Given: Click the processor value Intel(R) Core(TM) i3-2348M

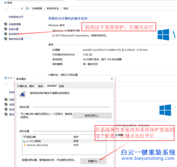Looking at the screenshot, I should click(x=115, y=50).
